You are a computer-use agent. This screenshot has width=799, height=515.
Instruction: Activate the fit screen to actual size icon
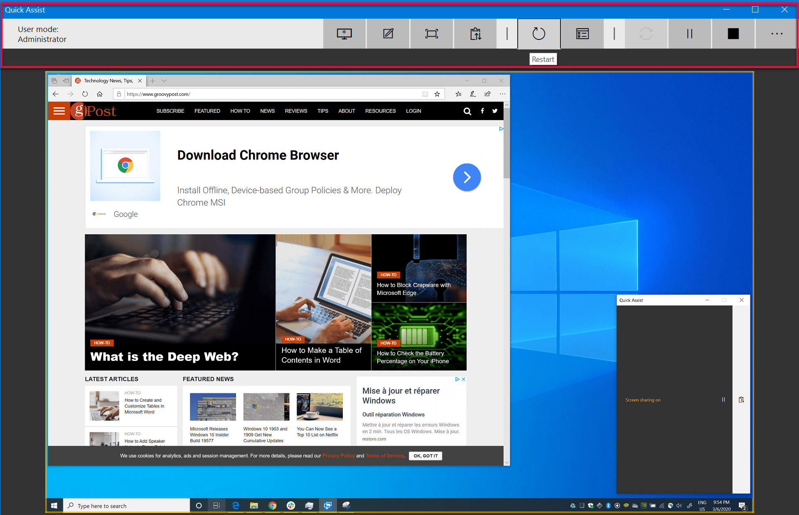click(431, 34)
